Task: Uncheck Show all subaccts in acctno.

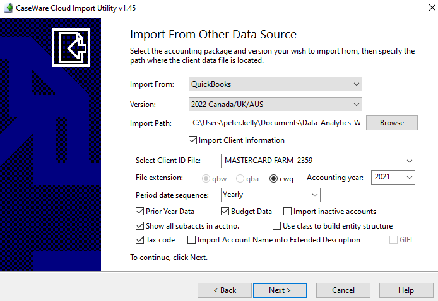Action: coord(140,225)
